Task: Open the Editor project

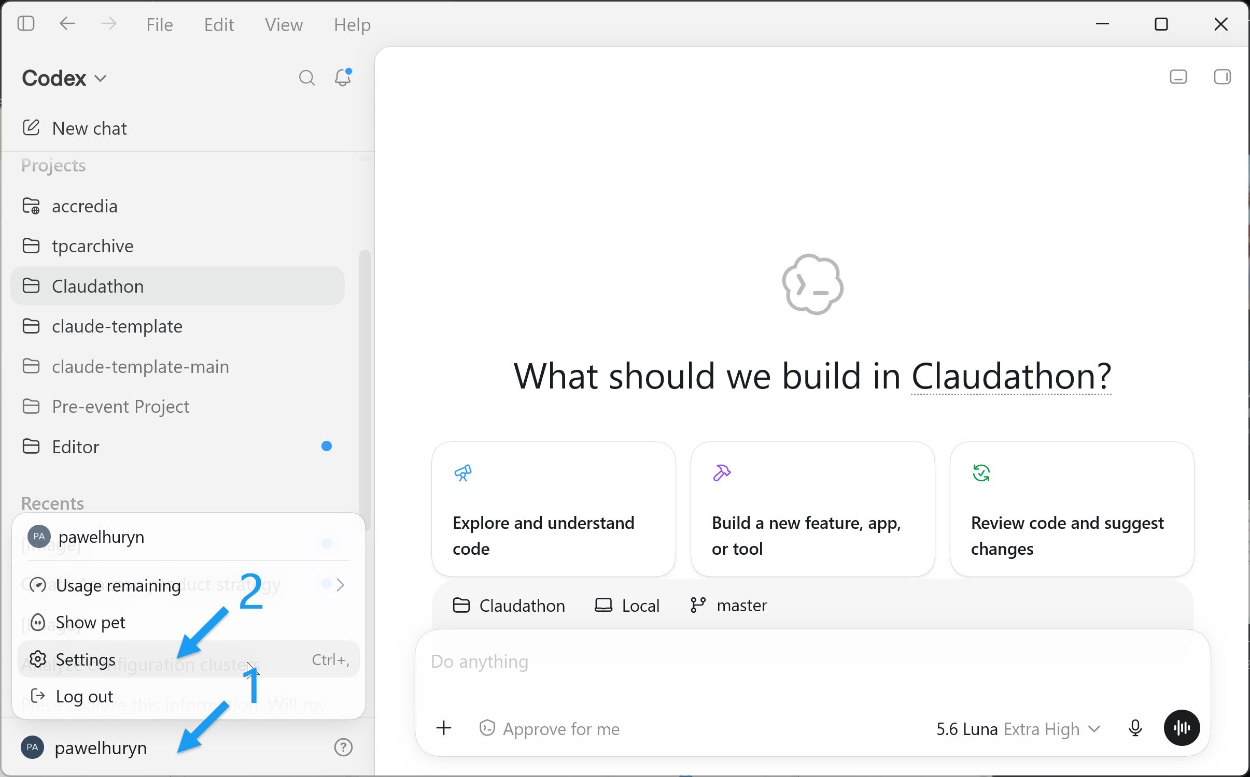Action: coord(177,447)
